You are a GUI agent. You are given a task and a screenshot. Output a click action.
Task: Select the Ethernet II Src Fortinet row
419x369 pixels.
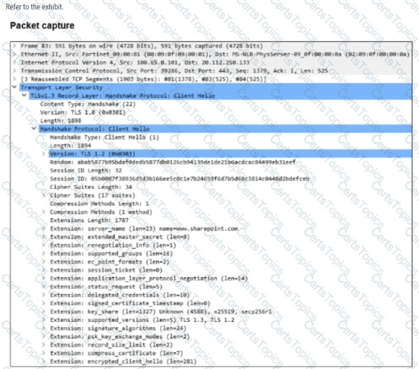point(215,54)
